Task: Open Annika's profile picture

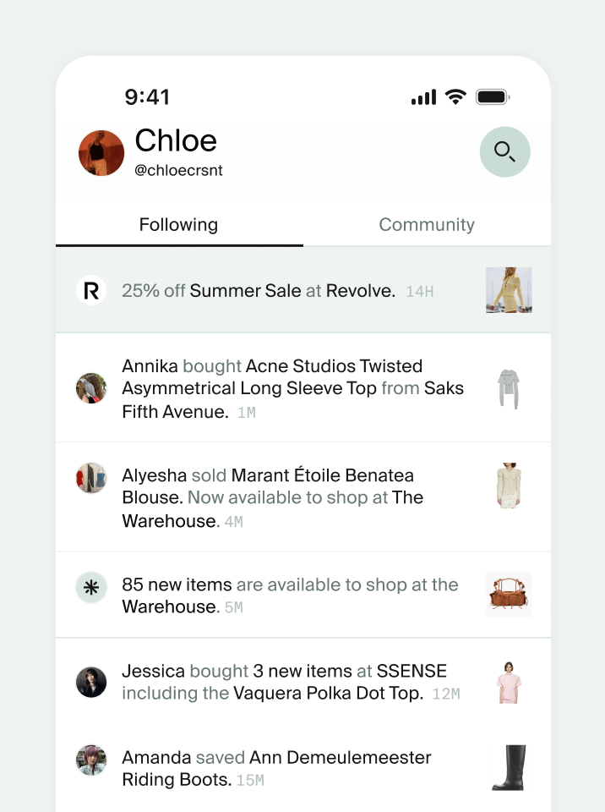Action: pyautogui.click(x=91, y=388)
